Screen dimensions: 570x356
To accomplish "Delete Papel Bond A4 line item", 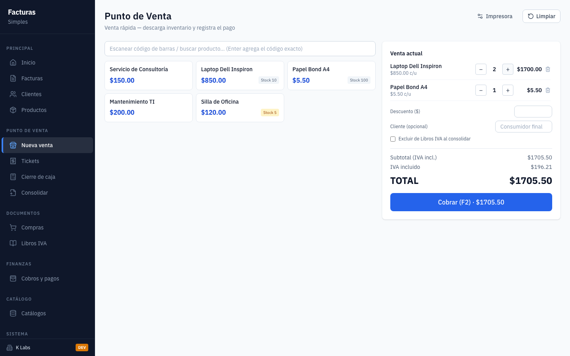I will 548,90.
